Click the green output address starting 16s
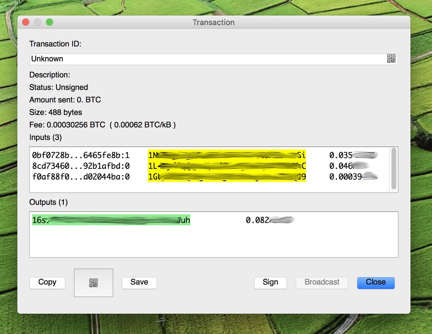This screenshot has width=432, height=334. point(111,220)
